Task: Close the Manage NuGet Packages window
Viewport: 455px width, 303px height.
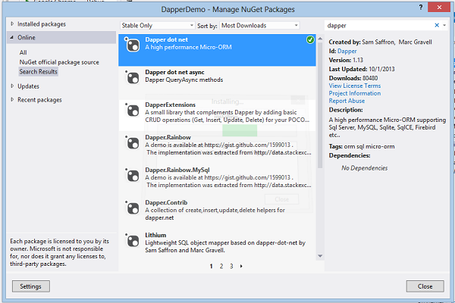Action: [439, 7]
